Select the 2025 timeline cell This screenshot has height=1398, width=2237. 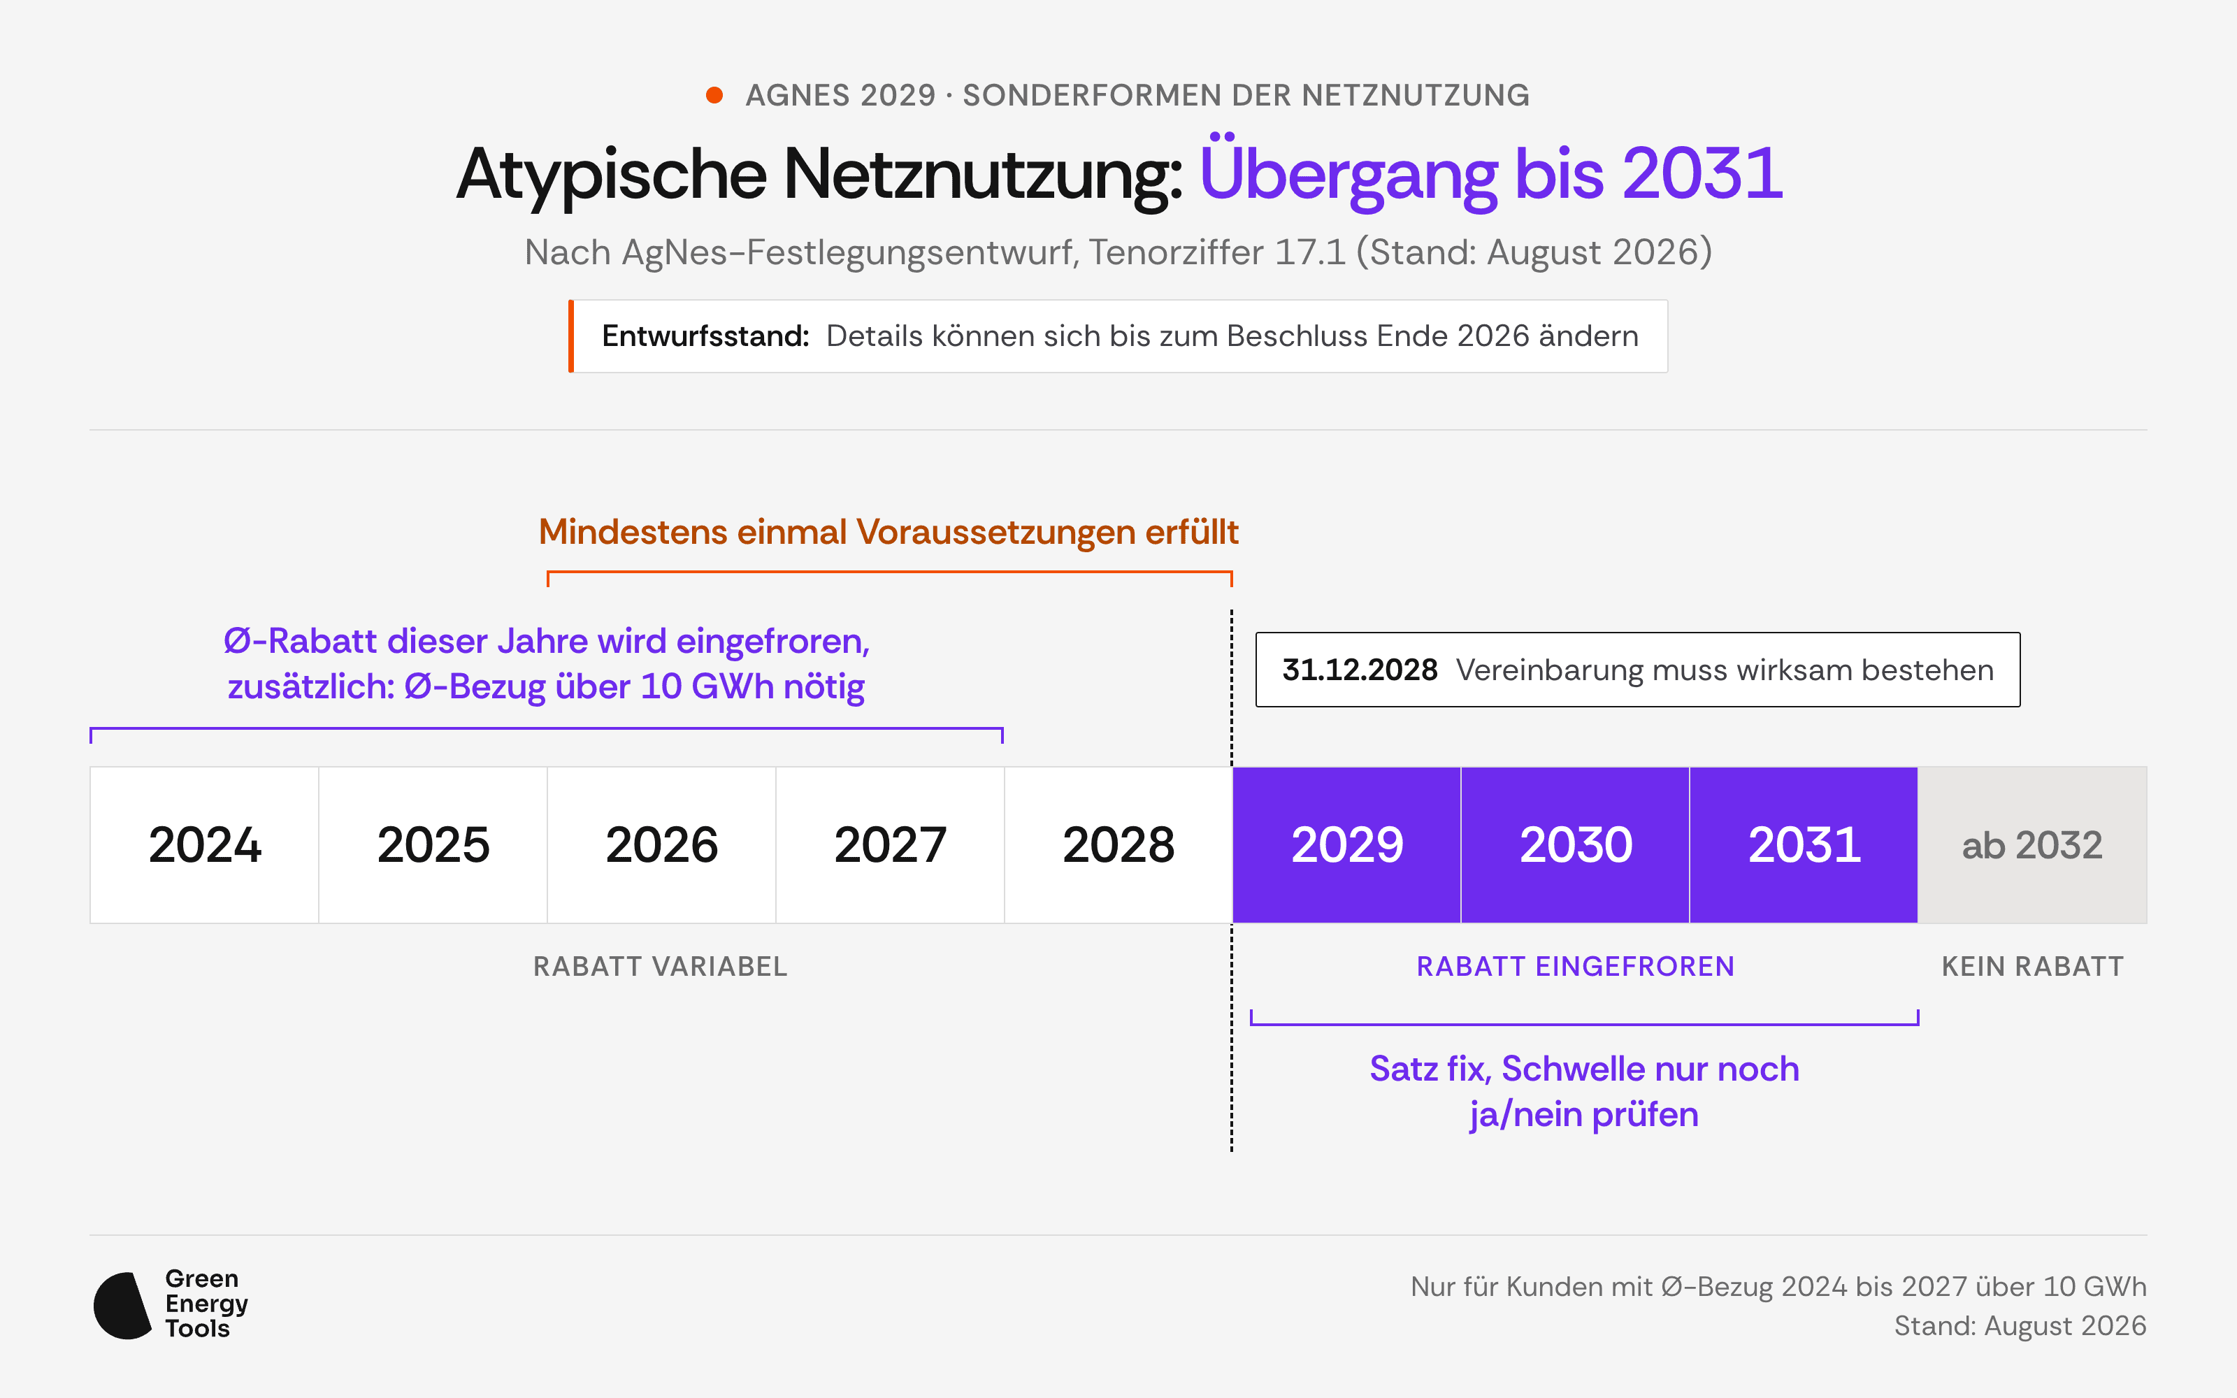coord(433,845)
